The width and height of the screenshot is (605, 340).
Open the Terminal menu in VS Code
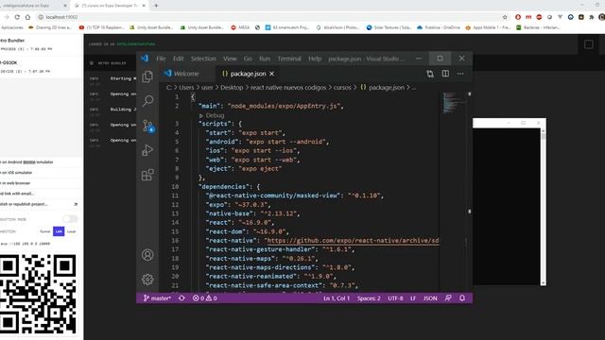pyautogui.click(x=289, y=59)
